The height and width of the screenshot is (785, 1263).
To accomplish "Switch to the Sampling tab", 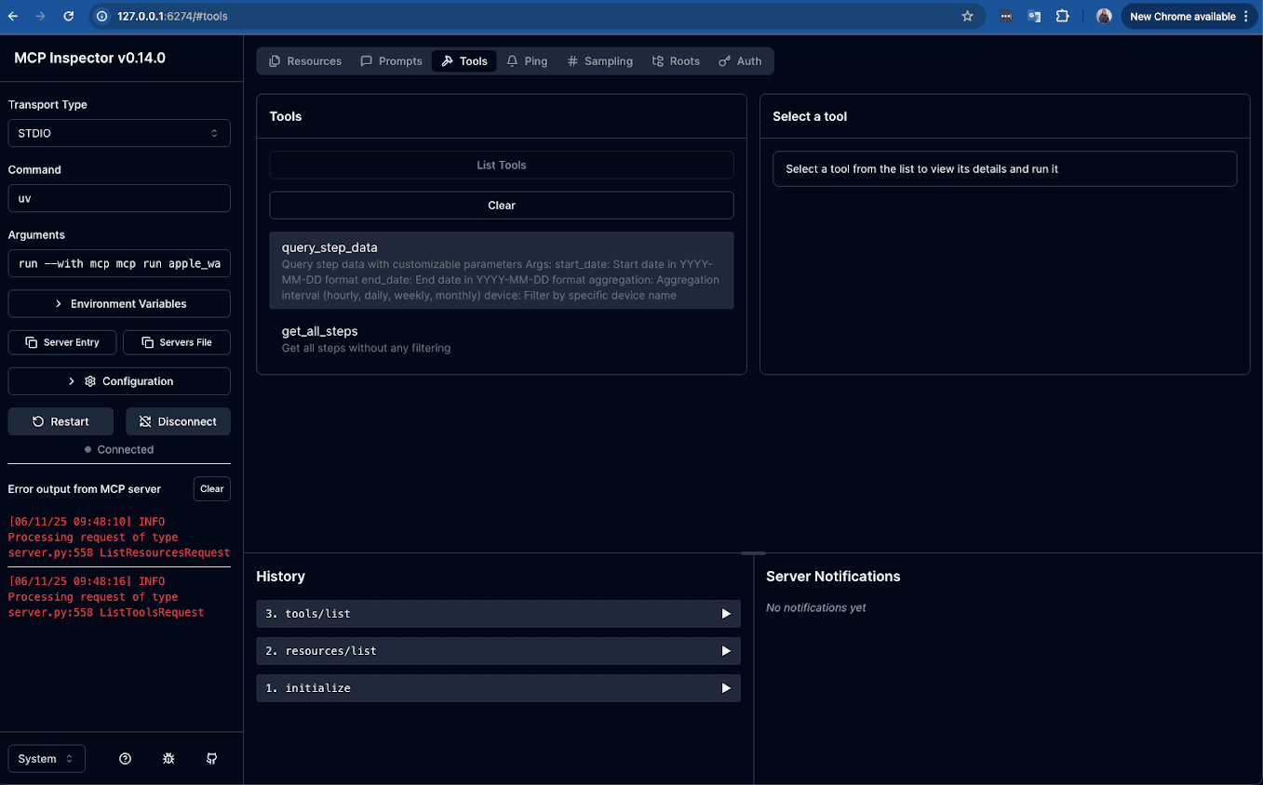I will tap(599, 61).
